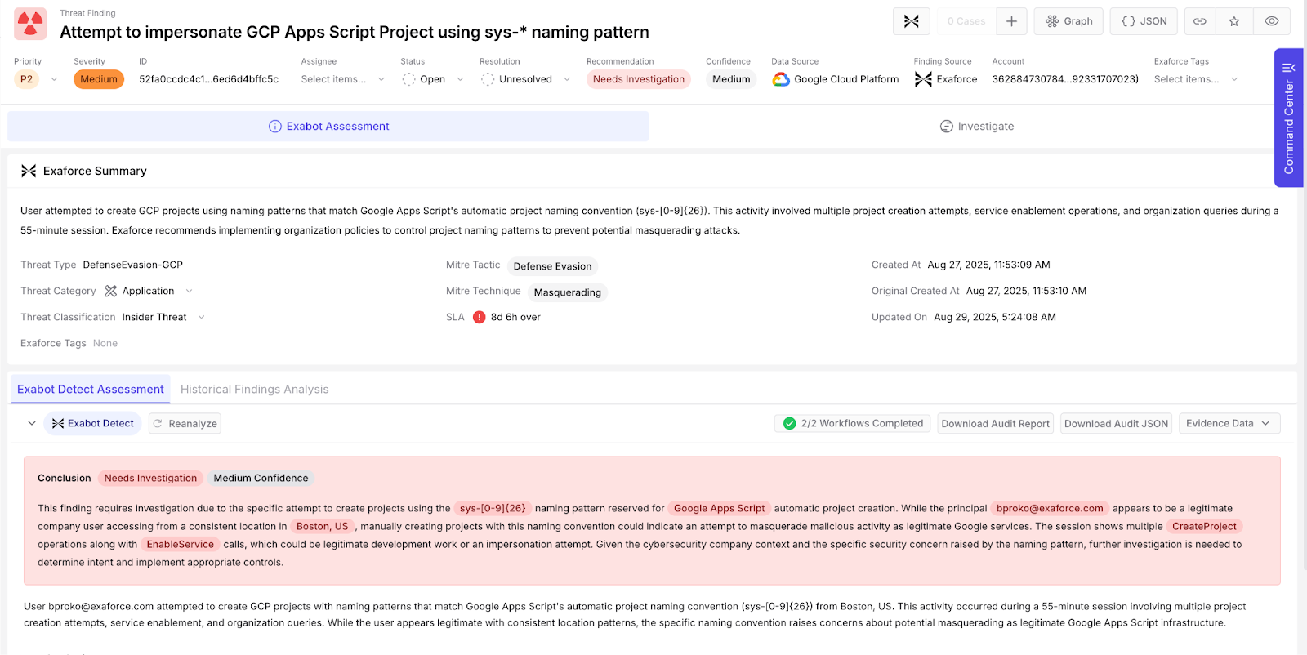Select the Updated On Aug 29 timestamp

[x=995, y=317]
